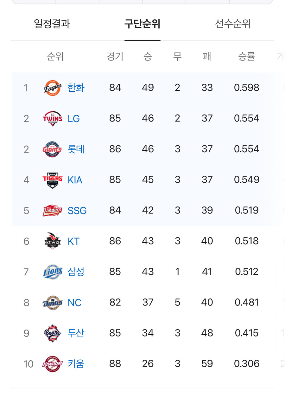Click the Samsung Lions team logo

(x=53, y=272)
